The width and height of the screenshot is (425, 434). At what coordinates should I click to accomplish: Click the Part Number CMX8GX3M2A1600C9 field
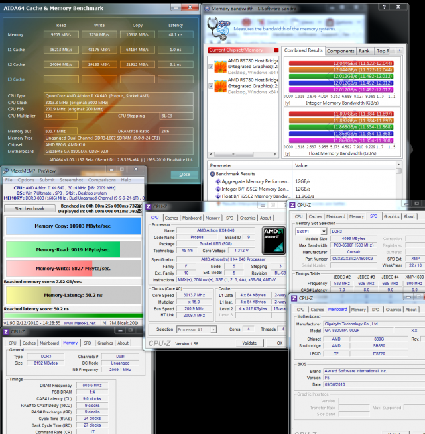click(x=353, y=259)
